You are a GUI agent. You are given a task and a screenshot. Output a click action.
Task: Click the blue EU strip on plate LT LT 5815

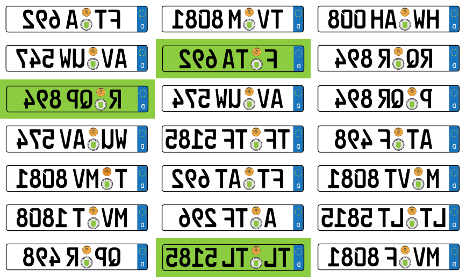454,218
